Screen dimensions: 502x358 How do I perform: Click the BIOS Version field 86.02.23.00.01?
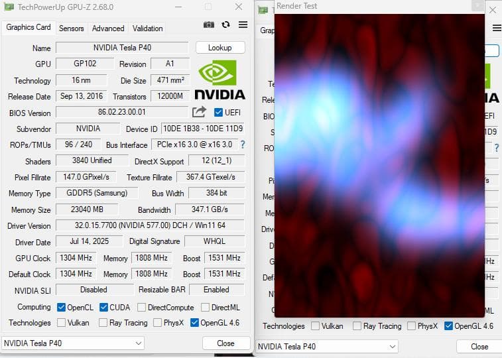click(122, 112)
